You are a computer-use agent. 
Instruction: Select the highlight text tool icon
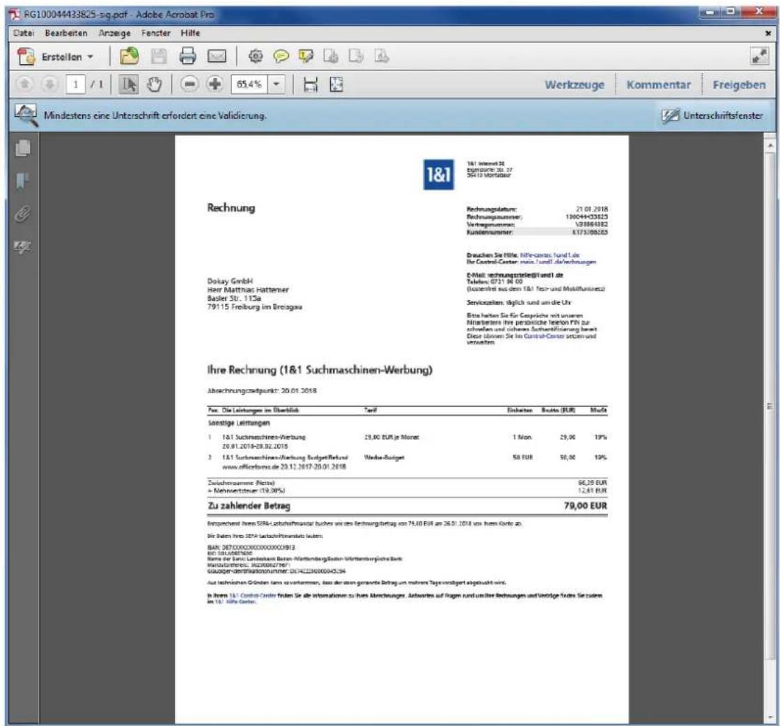[306, 56]
